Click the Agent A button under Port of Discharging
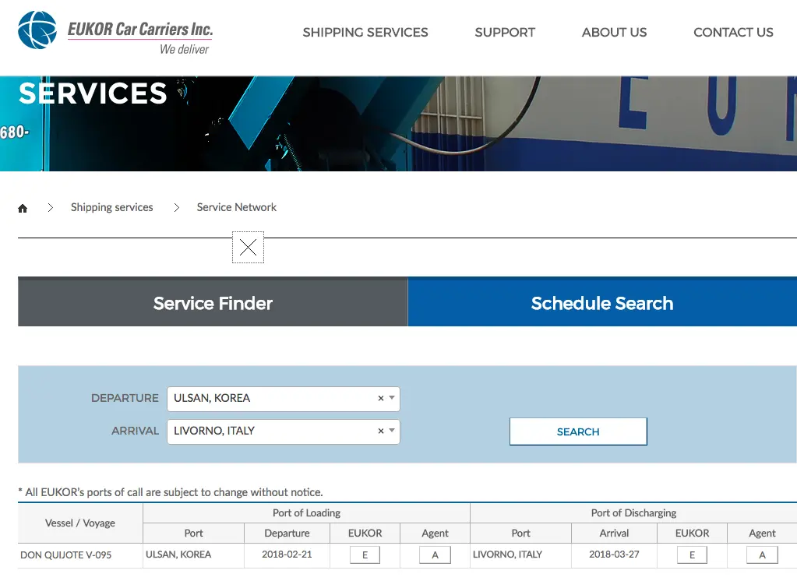797x581 pixels. 762,555
